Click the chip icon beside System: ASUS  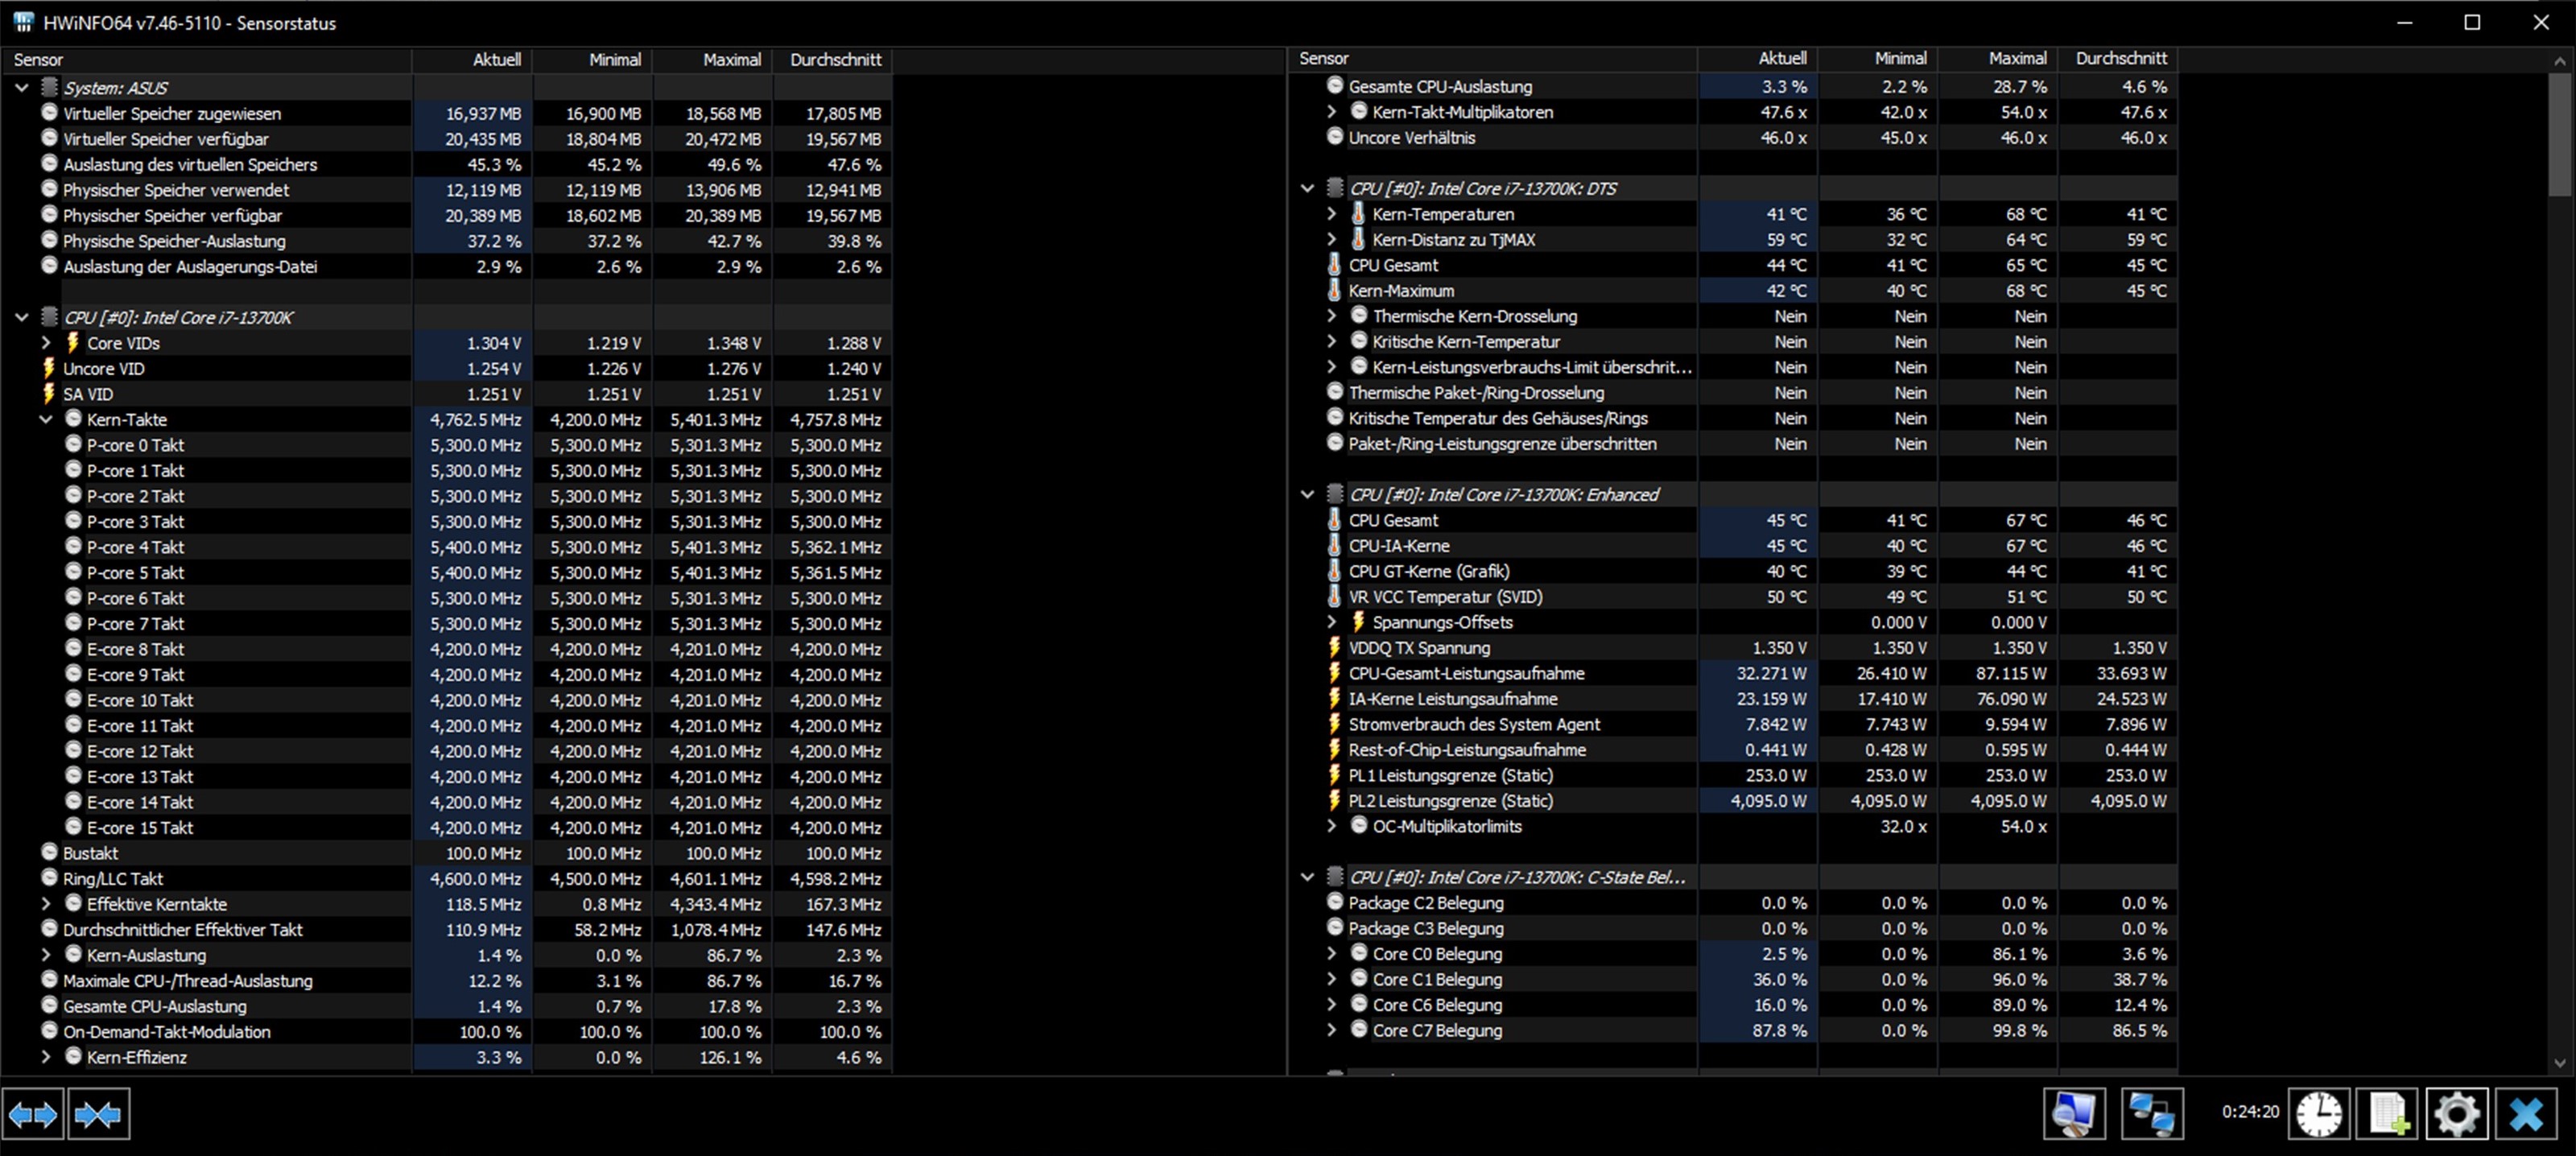tap(49, 87)
